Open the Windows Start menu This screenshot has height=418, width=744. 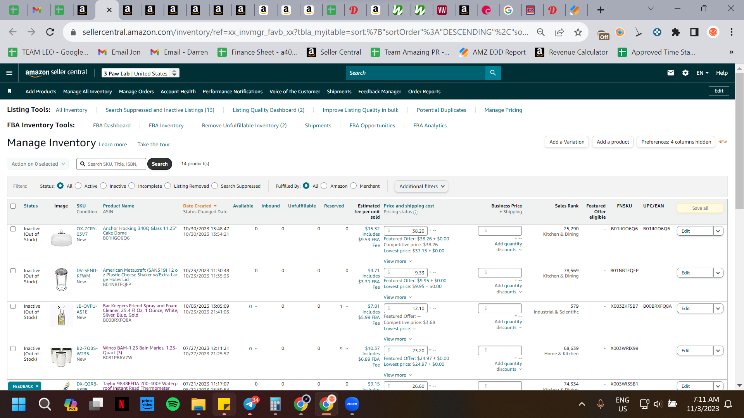[x=19, y=404]
